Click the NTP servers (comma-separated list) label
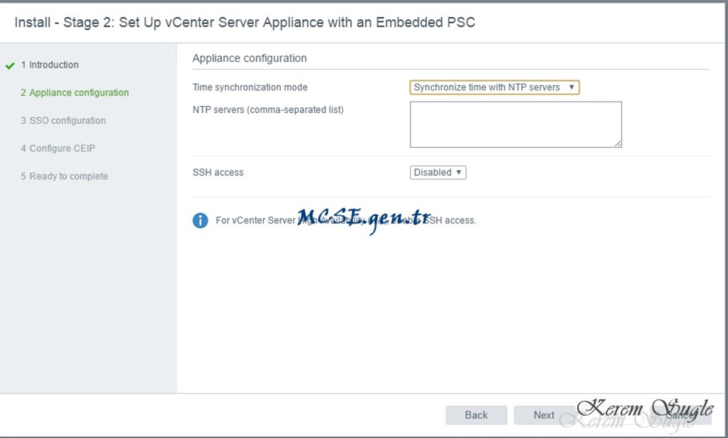The height and width of the screenshot is (438, 728). (268, 110)
